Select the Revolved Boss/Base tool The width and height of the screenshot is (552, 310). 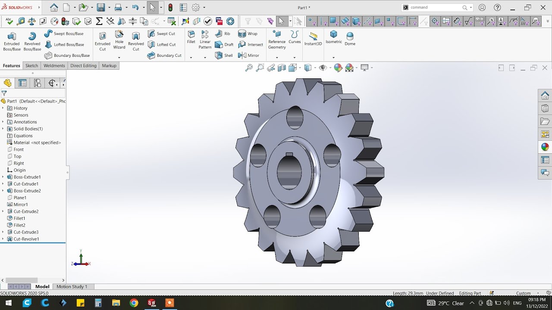coord(32,41)
